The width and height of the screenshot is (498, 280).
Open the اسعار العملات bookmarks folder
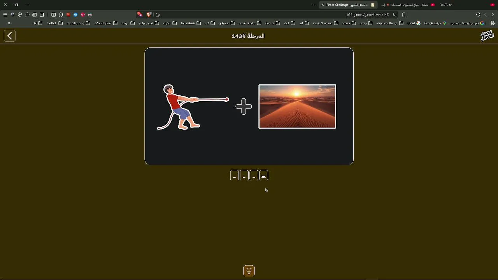click(106, 23)
